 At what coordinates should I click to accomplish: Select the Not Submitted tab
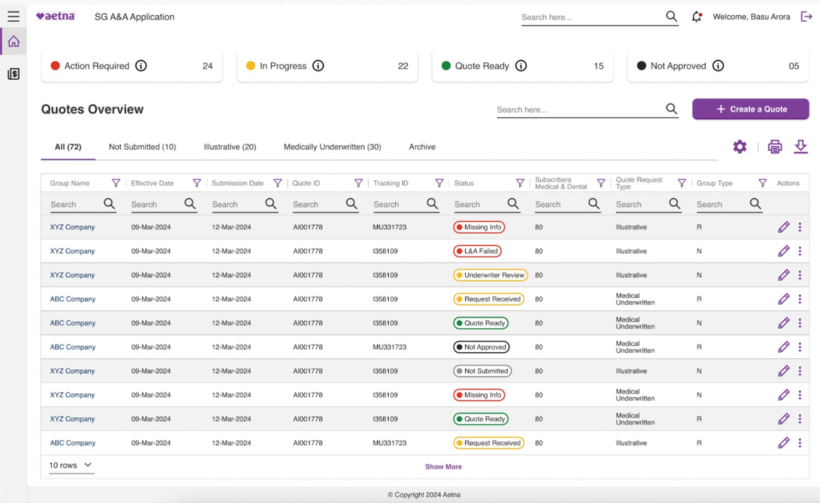coord(142,147)
